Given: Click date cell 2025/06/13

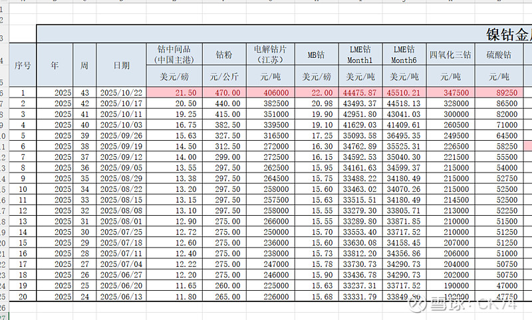Looking at the screenshot, I should [x=122, y=297].
